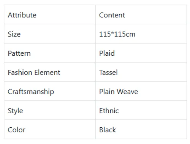Select the Size attribute cell
The width and height of the screenshot is (190, 144).
[x=50, y=34]
